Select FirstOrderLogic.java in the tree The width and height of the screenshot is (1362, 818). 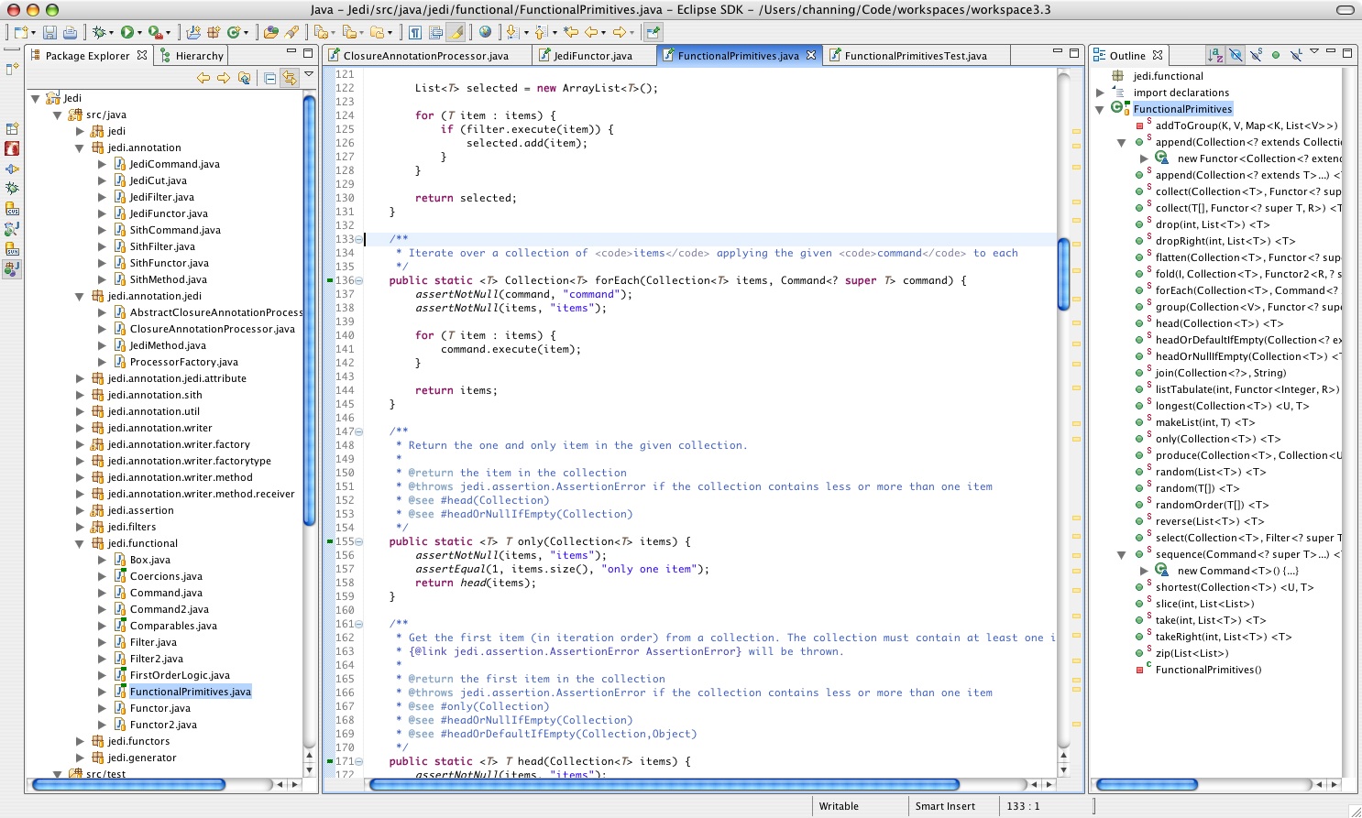click(180, 675)
